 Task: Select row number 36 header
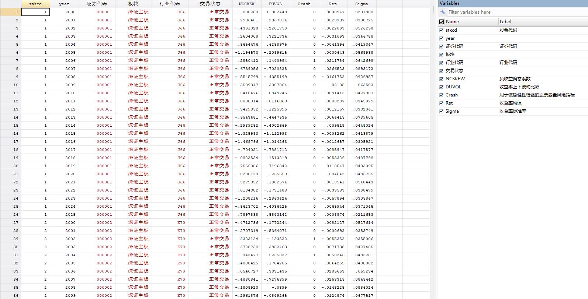pos(10,295)
